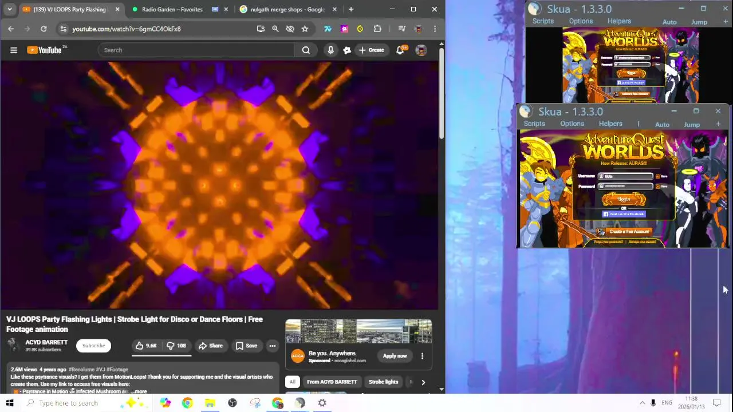Viewport: 733px width, 412px height.
Task: Open Chrome media controls icon
Action: tap(401, 29)
